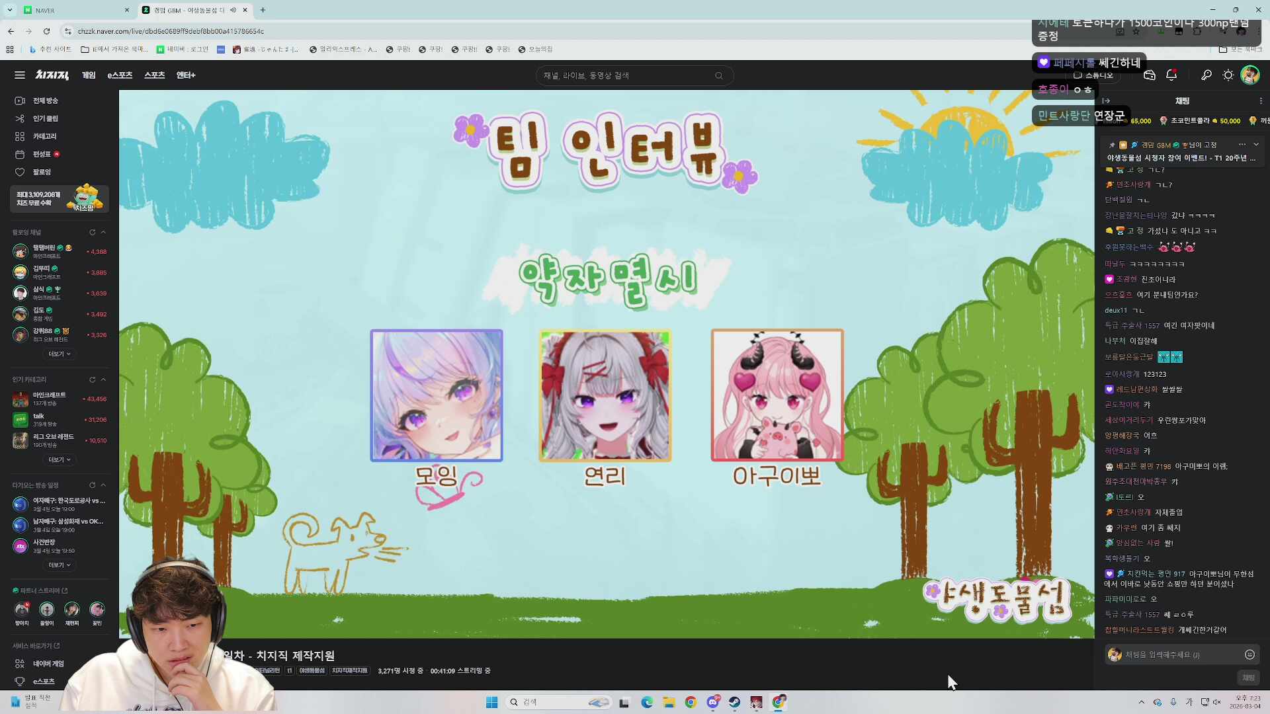The width and height of the screenshot is (1270, 714).
Task: Open the notifications bell
Action: point(1171,75)
